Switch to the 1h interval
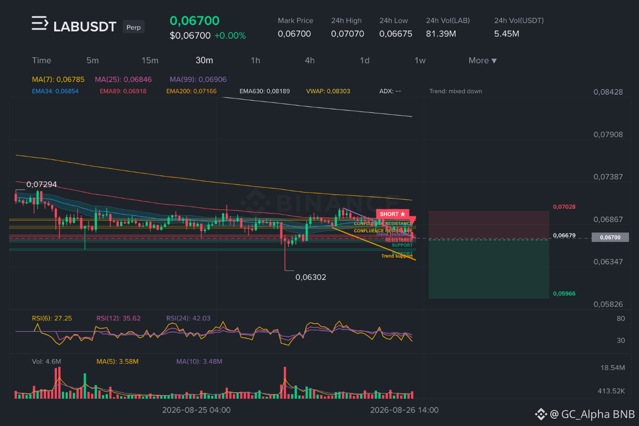Image resolution: width=639 pixels, height=426 pixels. [x=255, y=61]
